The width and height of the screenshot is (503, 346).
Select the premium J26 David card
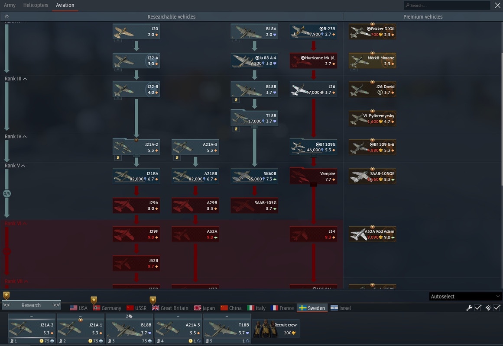click(x=373, y=90)
